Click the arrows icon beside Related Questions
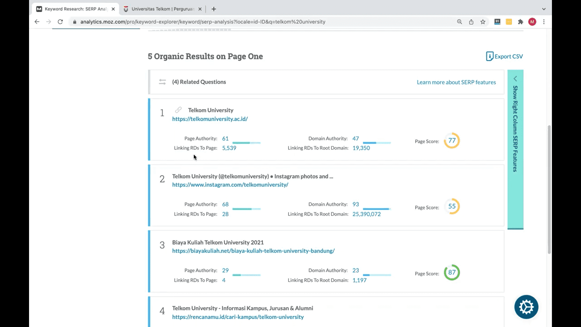The width and height of the screenshot is (581, 327). [162, 82]
